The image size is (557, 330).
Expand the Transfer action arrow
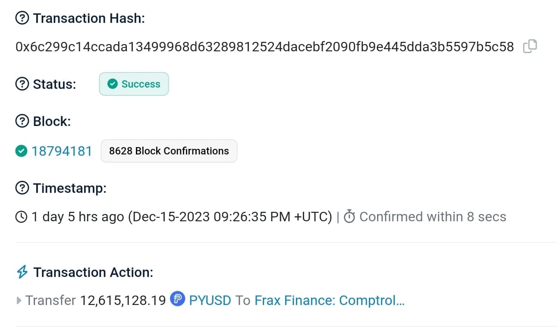(19, 300)
